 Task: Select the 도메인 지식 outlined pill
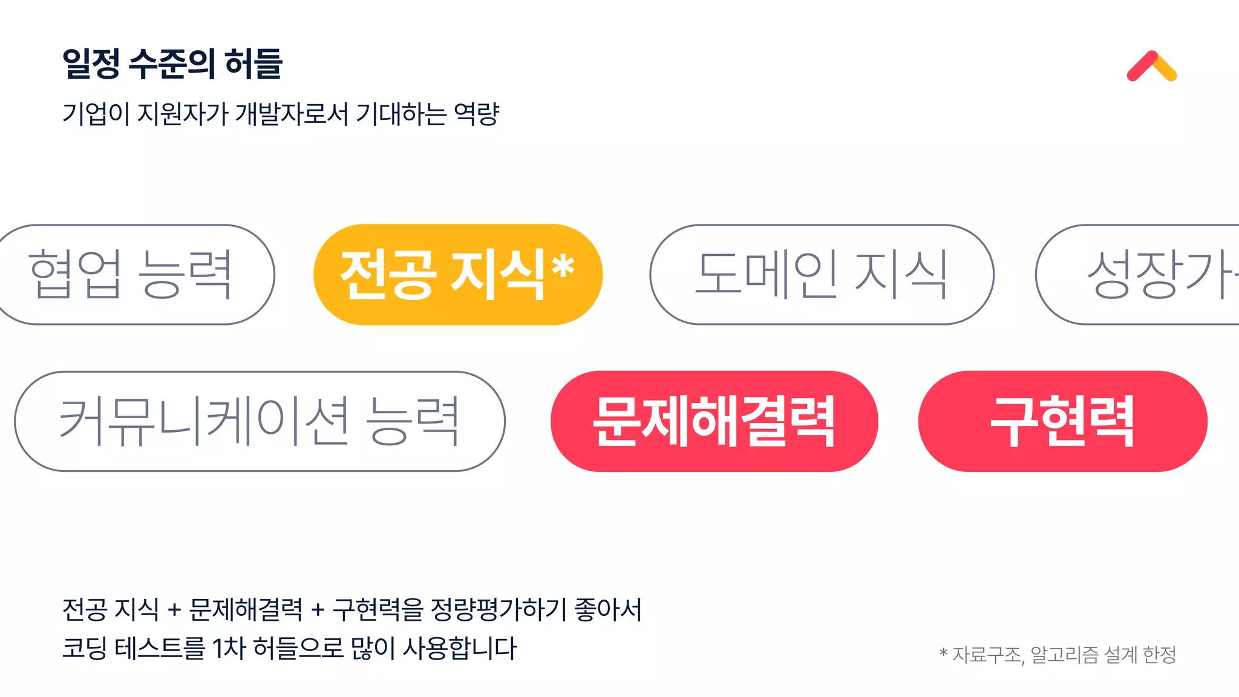coord(822,275)
